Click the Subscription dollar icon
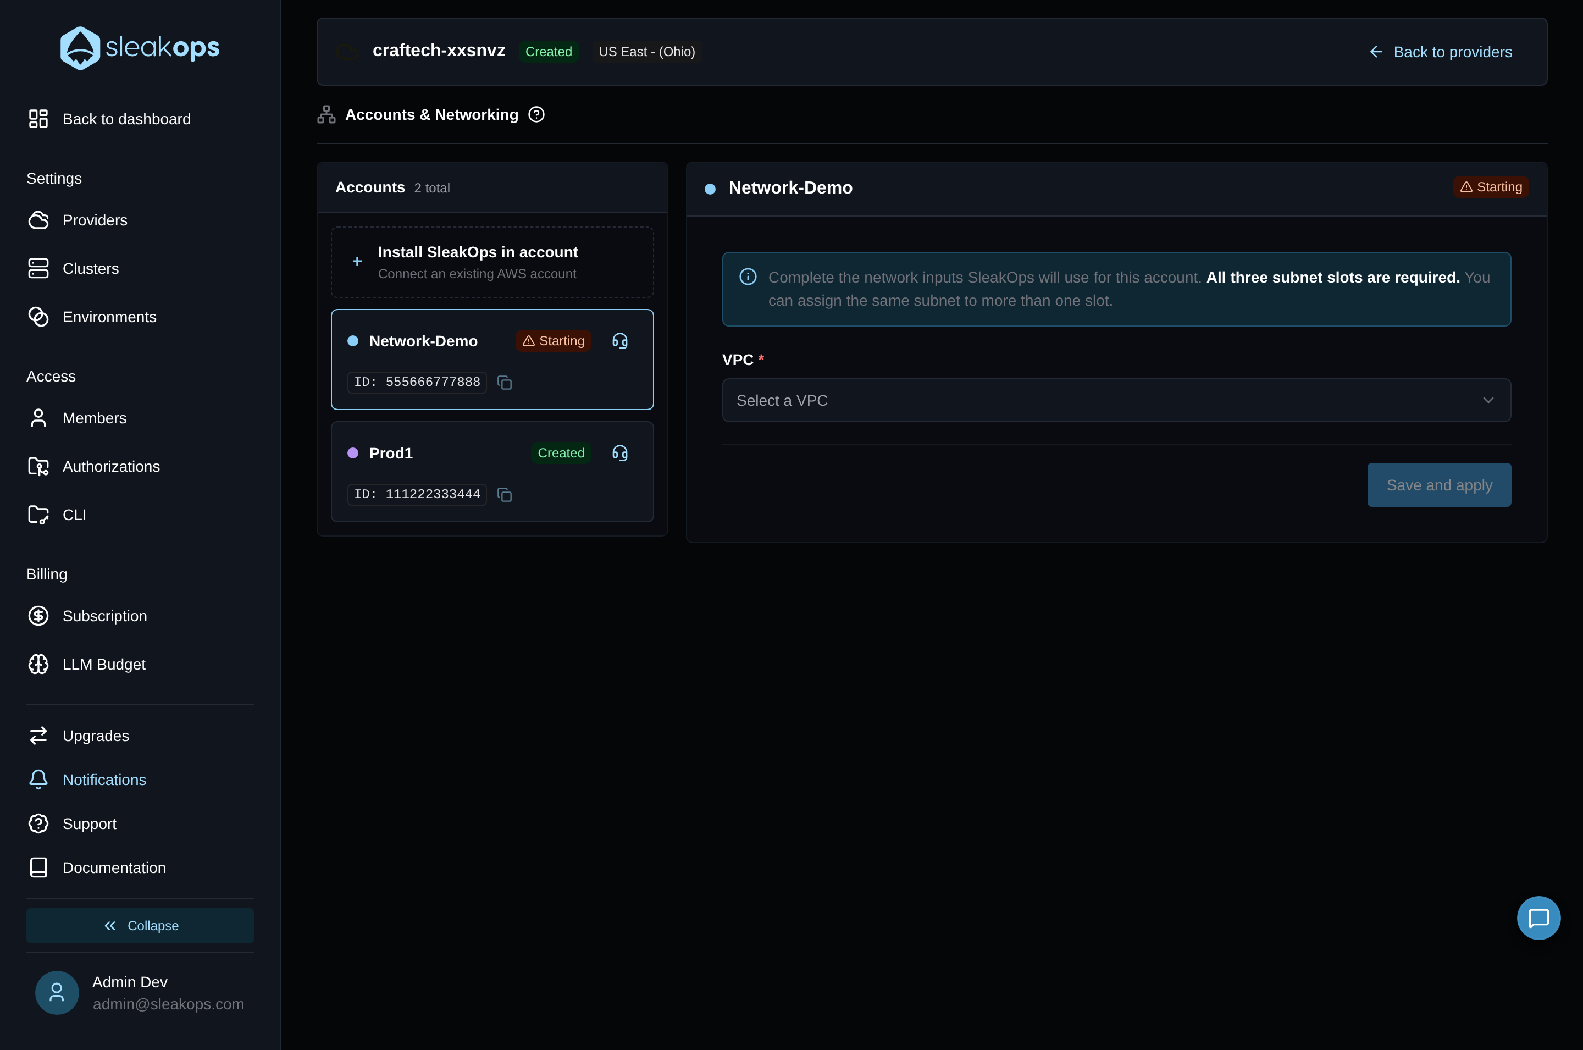The height and width of the screenshot is (1050, 1583). click(x=38, y=615)
